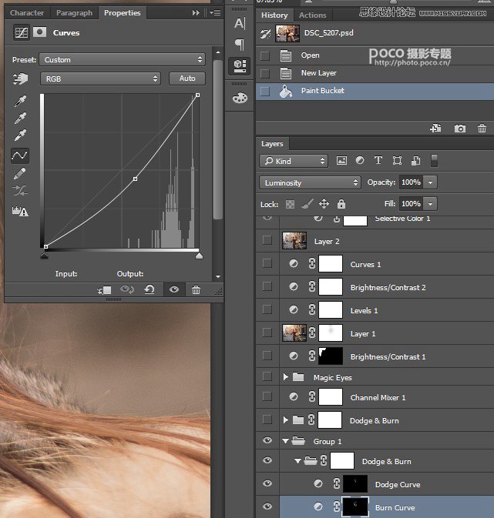Switch to the Actions tab

[x=312, y=15]
